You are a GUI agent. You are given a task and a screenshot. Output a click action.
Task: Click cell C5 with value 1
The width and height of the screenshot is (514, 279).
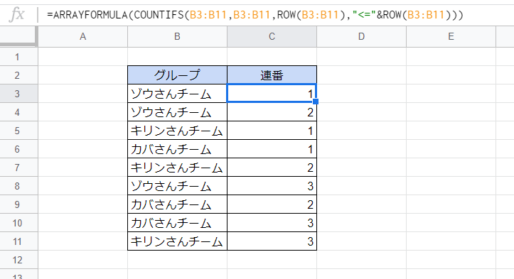tap(272, 131)
